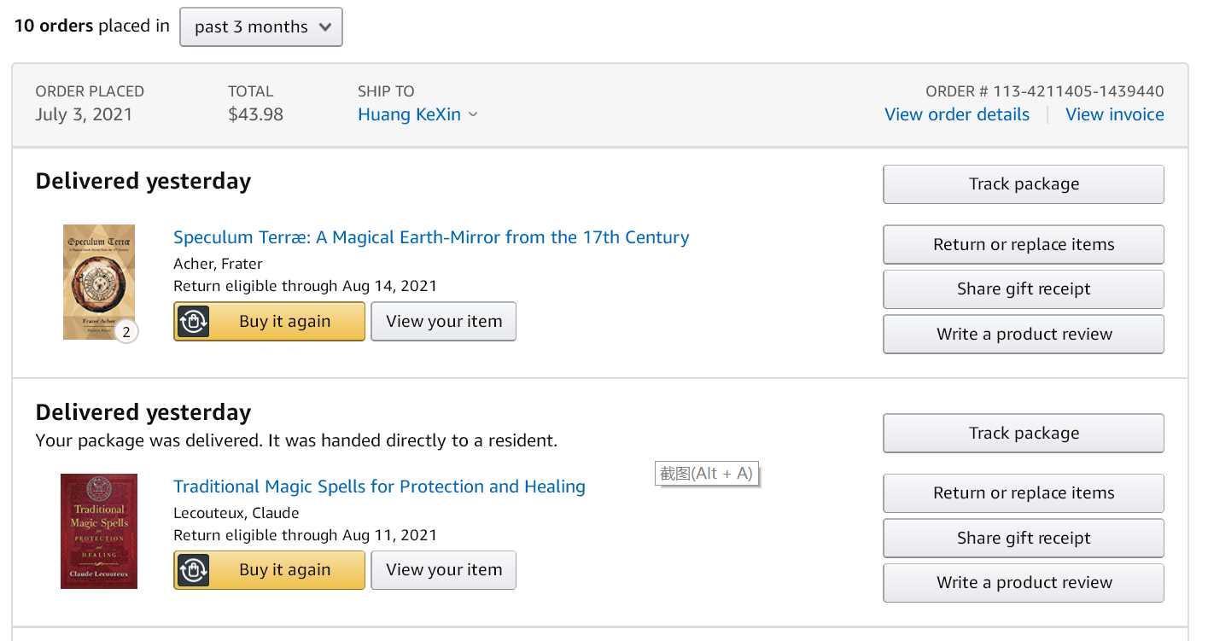Click the reorder icon on Traditional Magic Spells' Buy it again
Image resolution: width=1208 pixels, height=641 pixels.
(194, 570)
